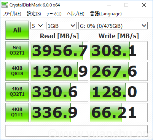Start the 4KiB Q32T1 test
This screenshot has height=140, width=153.
pyautogui.click(x=17, y=92)
